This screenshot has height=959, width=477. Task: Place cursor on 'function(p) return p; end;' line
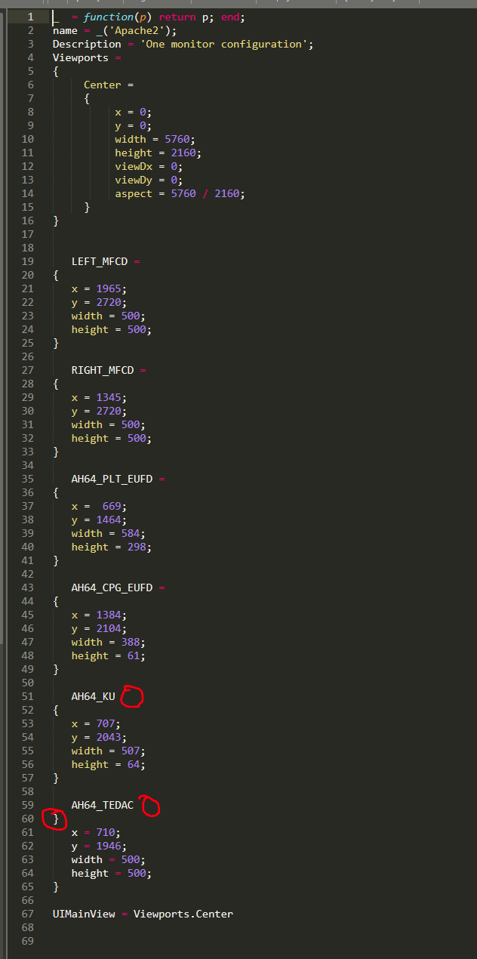[x=149, y=17]
